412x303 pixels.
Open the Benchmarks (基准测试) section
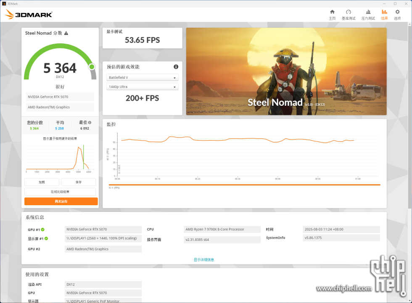click(349, 15)
